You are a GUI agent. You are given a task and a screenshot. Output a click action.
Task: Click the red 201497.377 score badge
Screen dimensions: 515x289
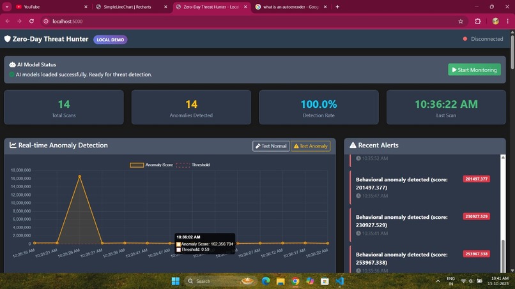(x=476, y=179)
